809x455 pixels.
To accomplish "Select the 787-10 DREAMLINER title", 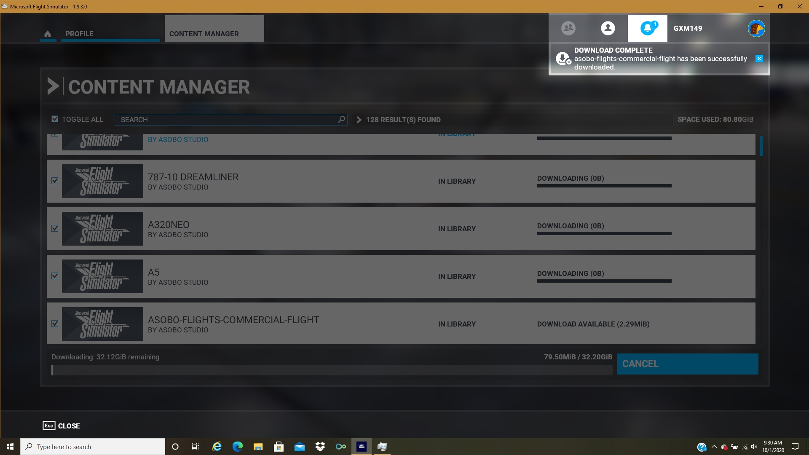I will (193, 177).
